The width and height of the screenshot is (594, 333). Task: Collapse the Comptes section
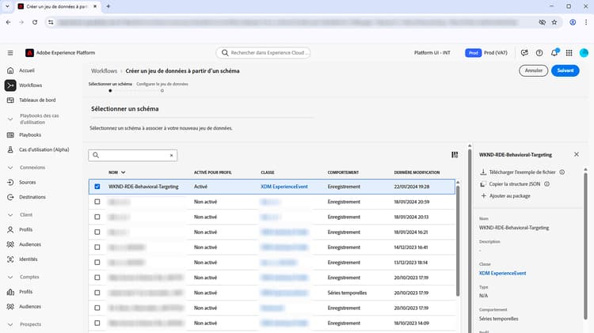pyautogui.click(x=10, y=277)
